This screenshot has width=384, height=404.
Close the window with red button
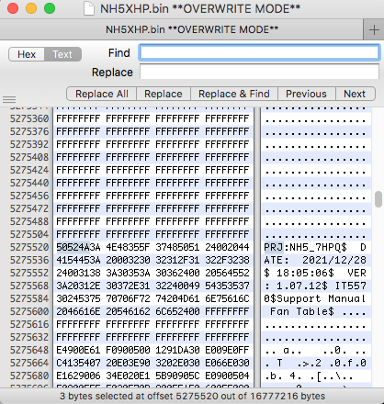click(x=13, y=8)
